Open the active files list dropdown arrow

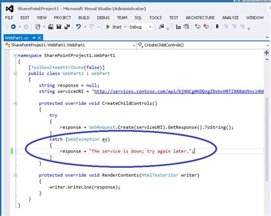[267, 38]
